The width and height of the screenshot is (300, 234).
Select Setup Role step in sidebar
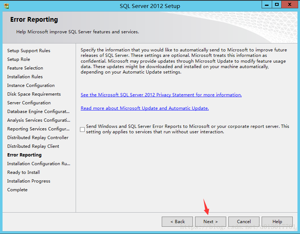coord(18,59)
